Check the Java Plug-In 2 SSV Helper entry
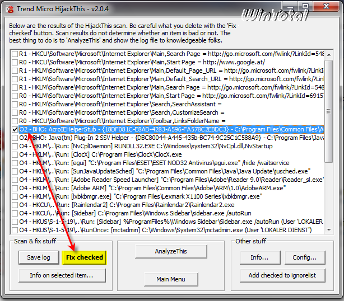 click(15, 138)
